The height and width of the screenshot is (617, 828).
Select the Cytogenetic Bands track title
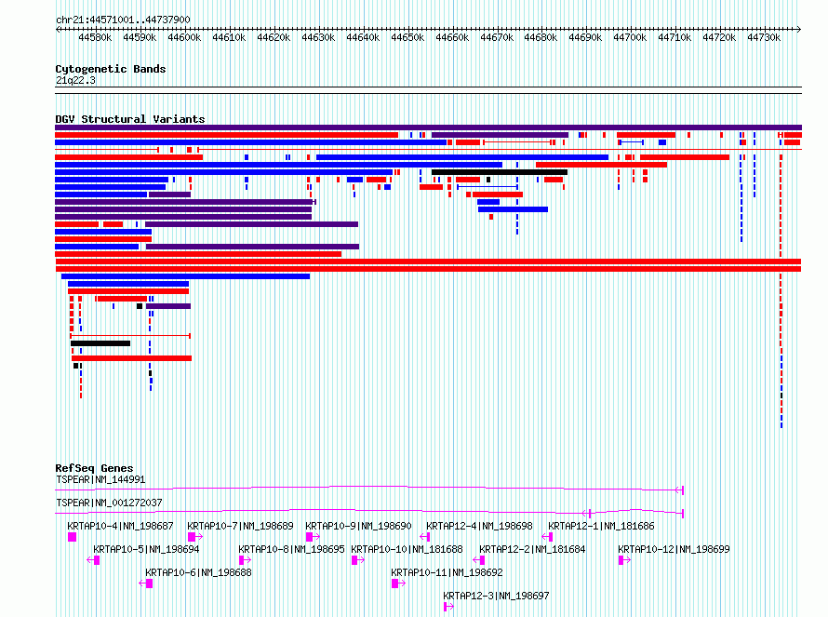(111, 69)
